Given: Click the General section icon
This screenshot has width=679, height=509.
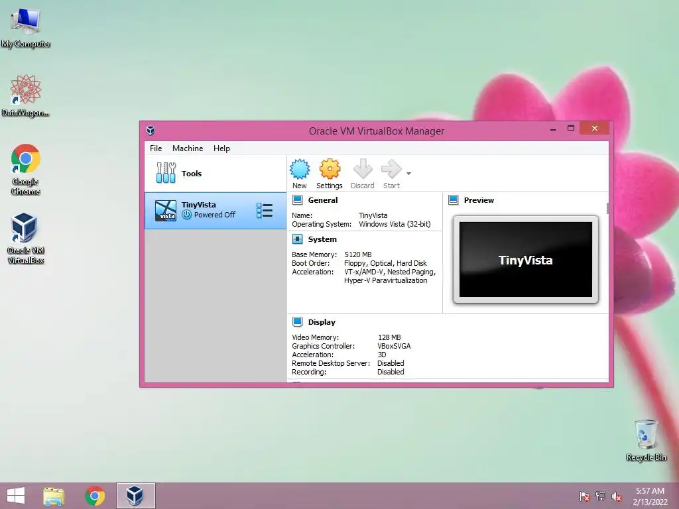Looking at the screenshot, I should 297,200.
